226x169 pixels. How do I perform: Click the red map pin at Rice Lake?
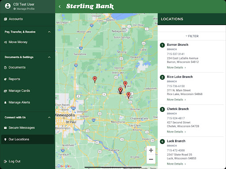(125, 84)
